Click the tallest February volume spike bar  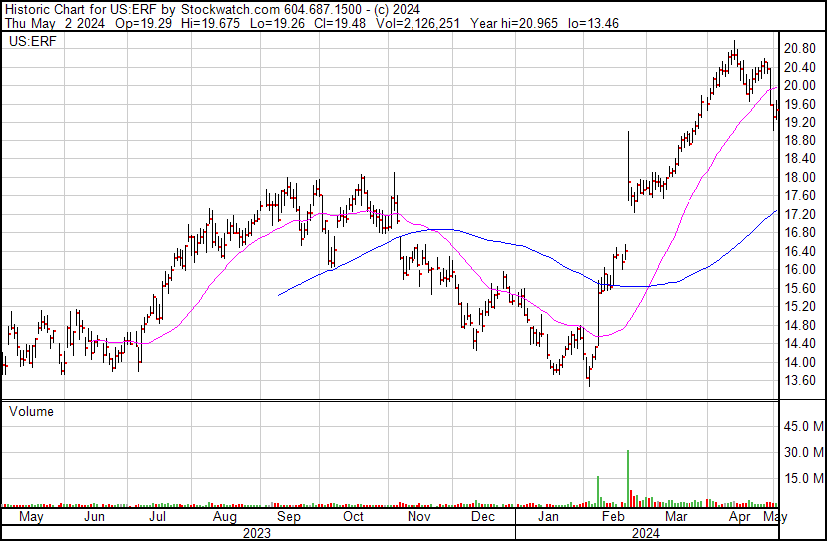click(628, 479)
